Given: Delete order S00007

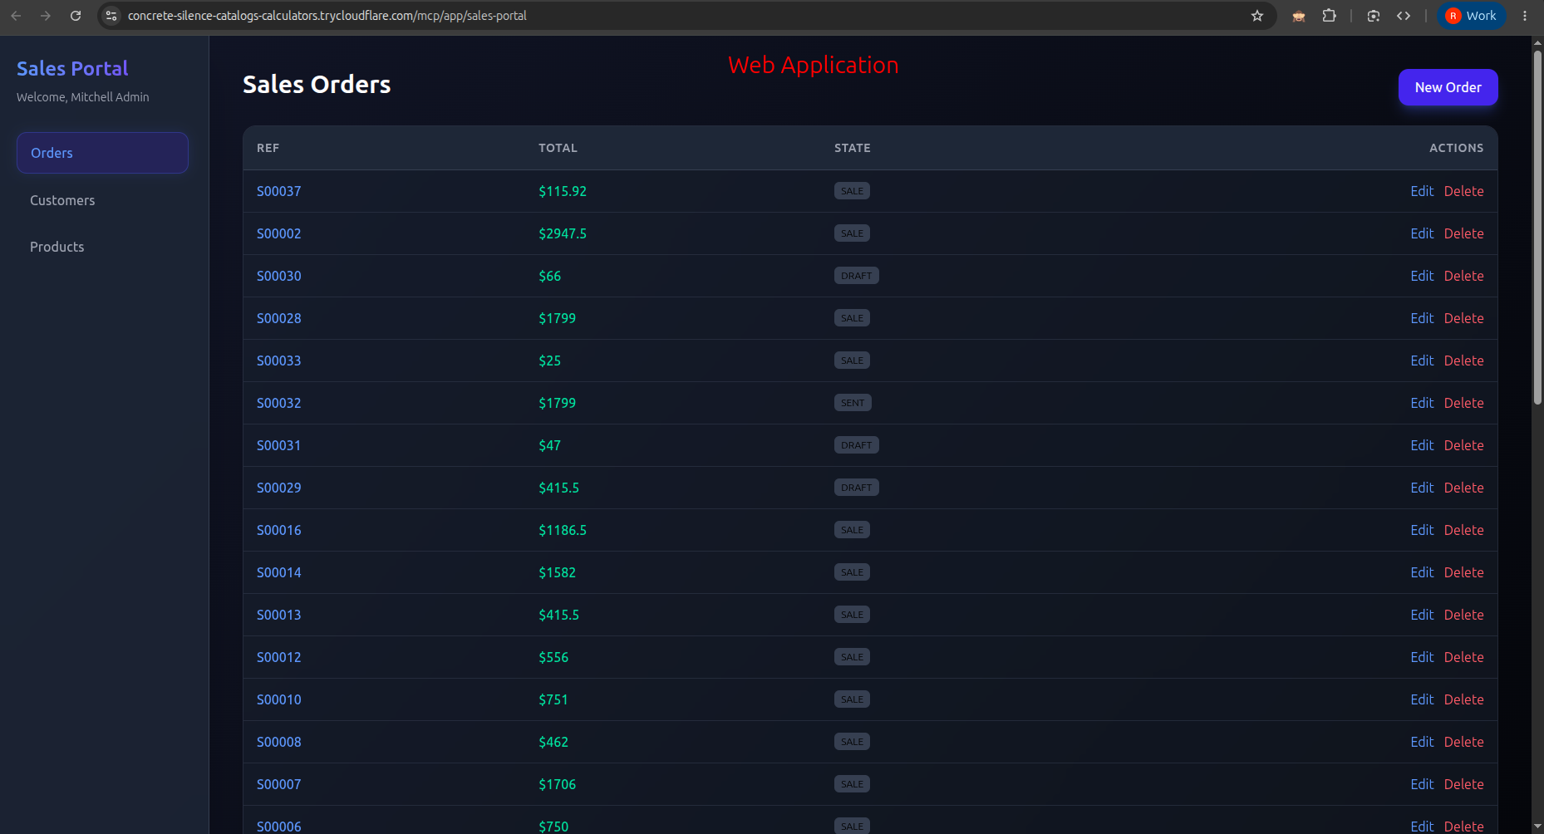Looking at the screenshot, I should point(1463,784).
